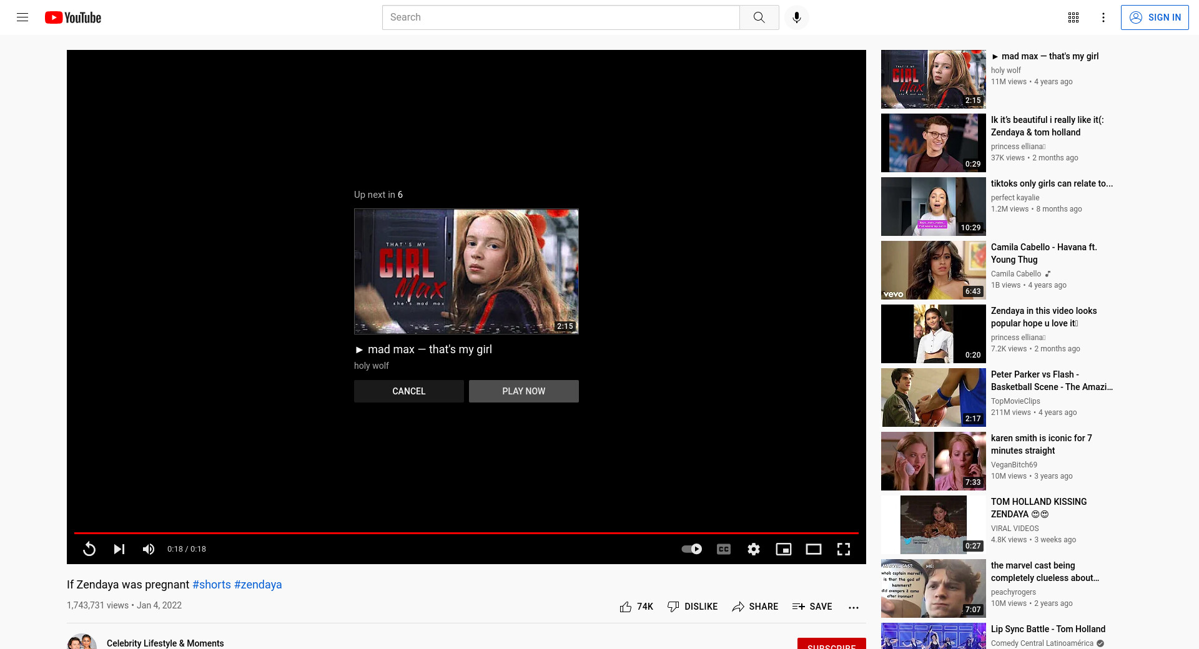Replay the video
The image size is (1199, 649).
click(89, 549)
